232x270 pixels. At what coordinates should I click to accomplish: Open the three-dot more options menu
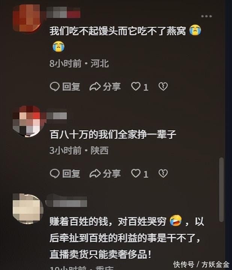[x=206, y=16]
